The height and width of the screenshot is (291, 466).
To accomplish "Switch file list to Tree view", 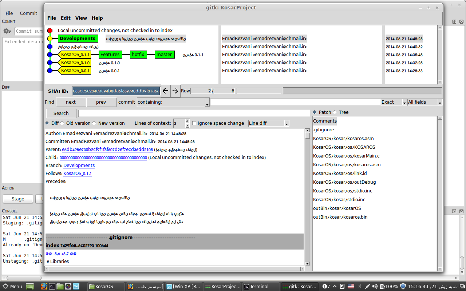I will 335,112.
